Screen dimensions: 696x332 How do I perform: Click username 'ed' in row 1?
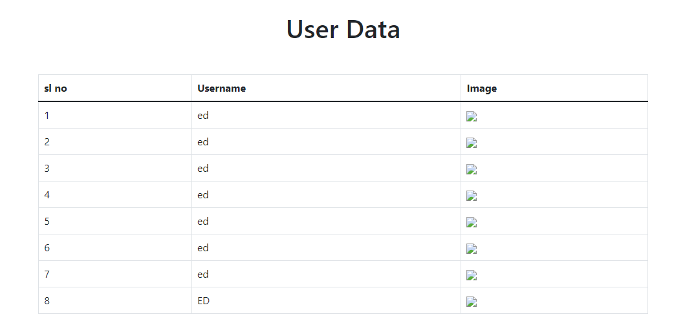click(x=203, y=116)
